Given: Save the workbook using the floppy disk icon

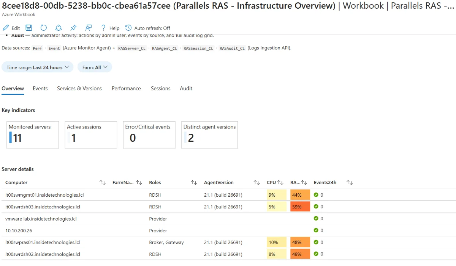Looking at the screenshot, I should point(29,28).
